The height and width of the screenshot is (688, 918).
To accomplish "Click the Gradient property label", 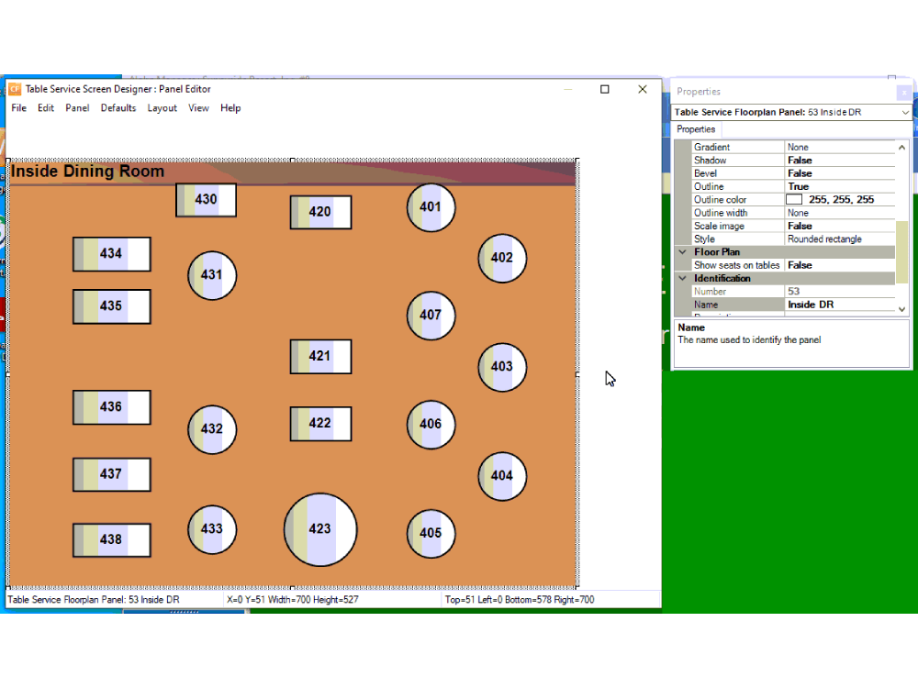I will click(x=712, y=148).
